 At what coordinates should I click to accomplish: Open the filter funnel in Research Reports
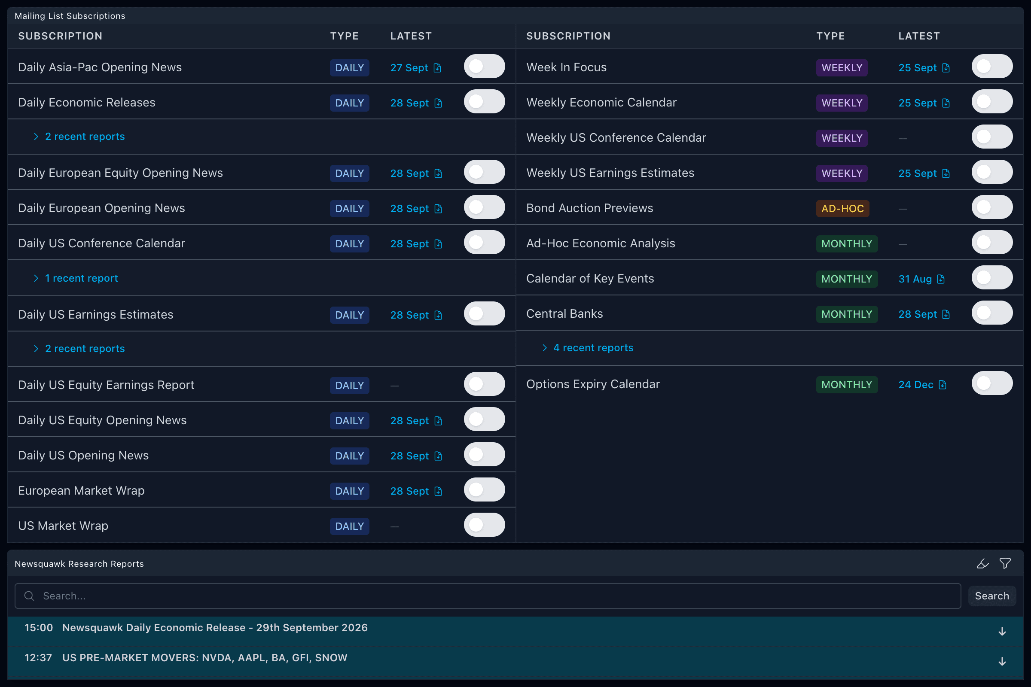(x=1005, y=563)
